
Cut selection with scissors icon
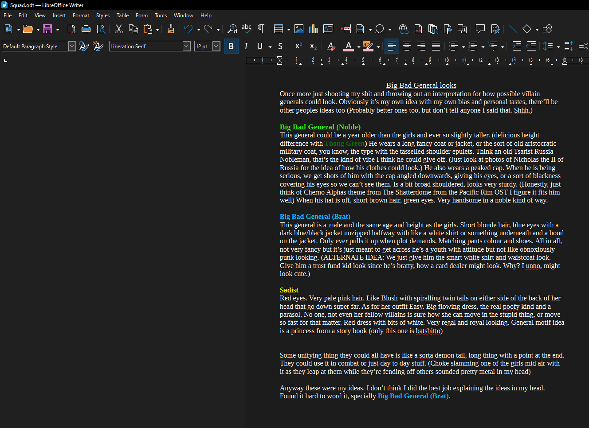(x=118, y=29)
